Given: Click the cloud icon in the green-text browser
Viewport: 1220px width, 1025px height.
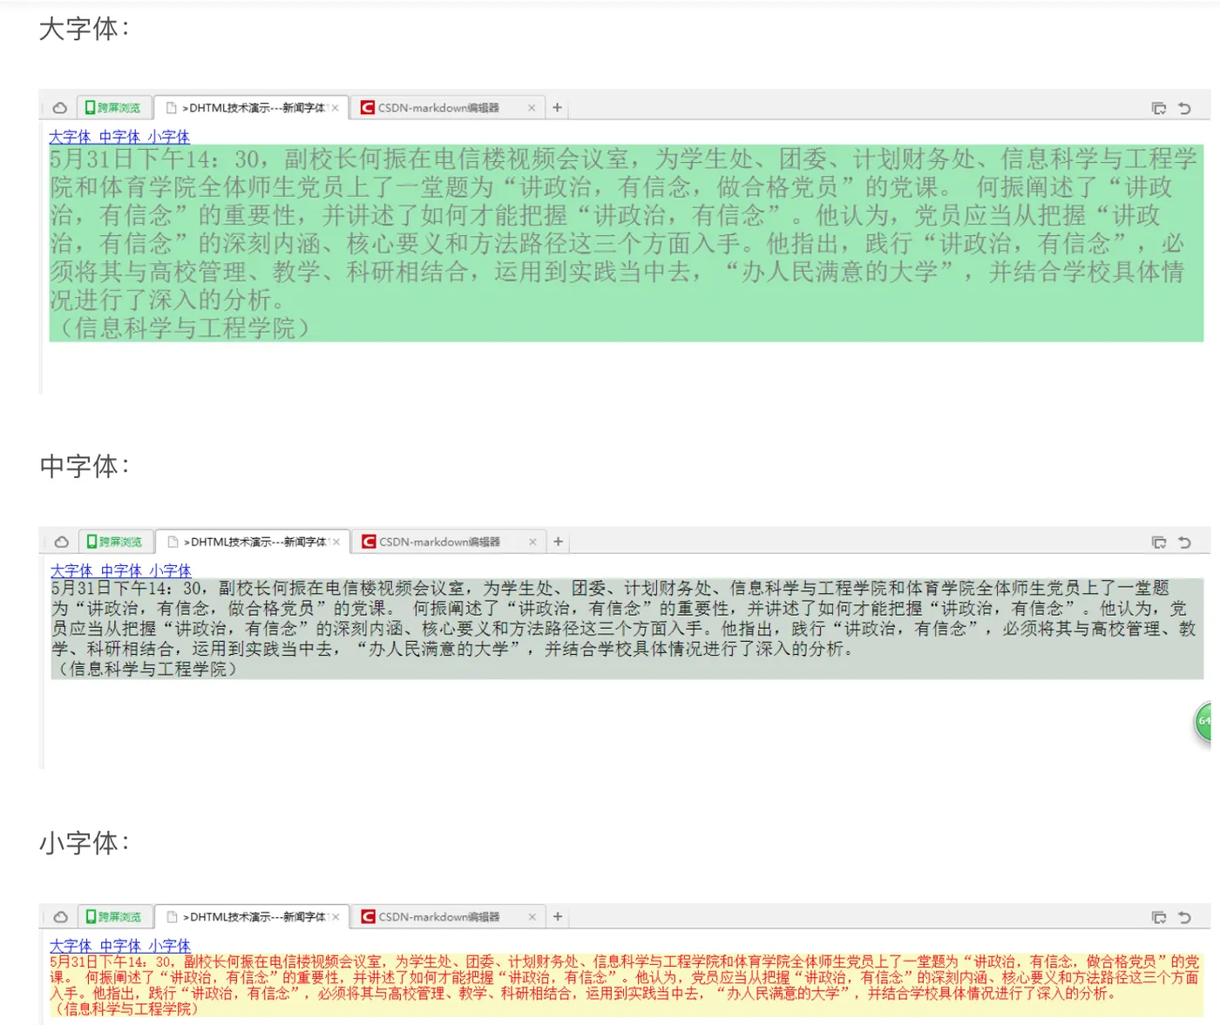Looking at the screenshot, I should click(59, 108).
